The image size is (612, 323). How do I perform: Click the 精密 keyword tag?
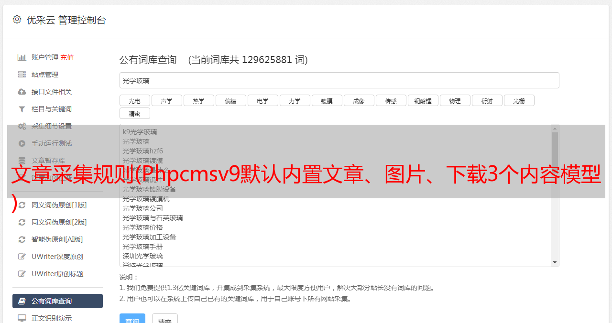coord(134,114)
